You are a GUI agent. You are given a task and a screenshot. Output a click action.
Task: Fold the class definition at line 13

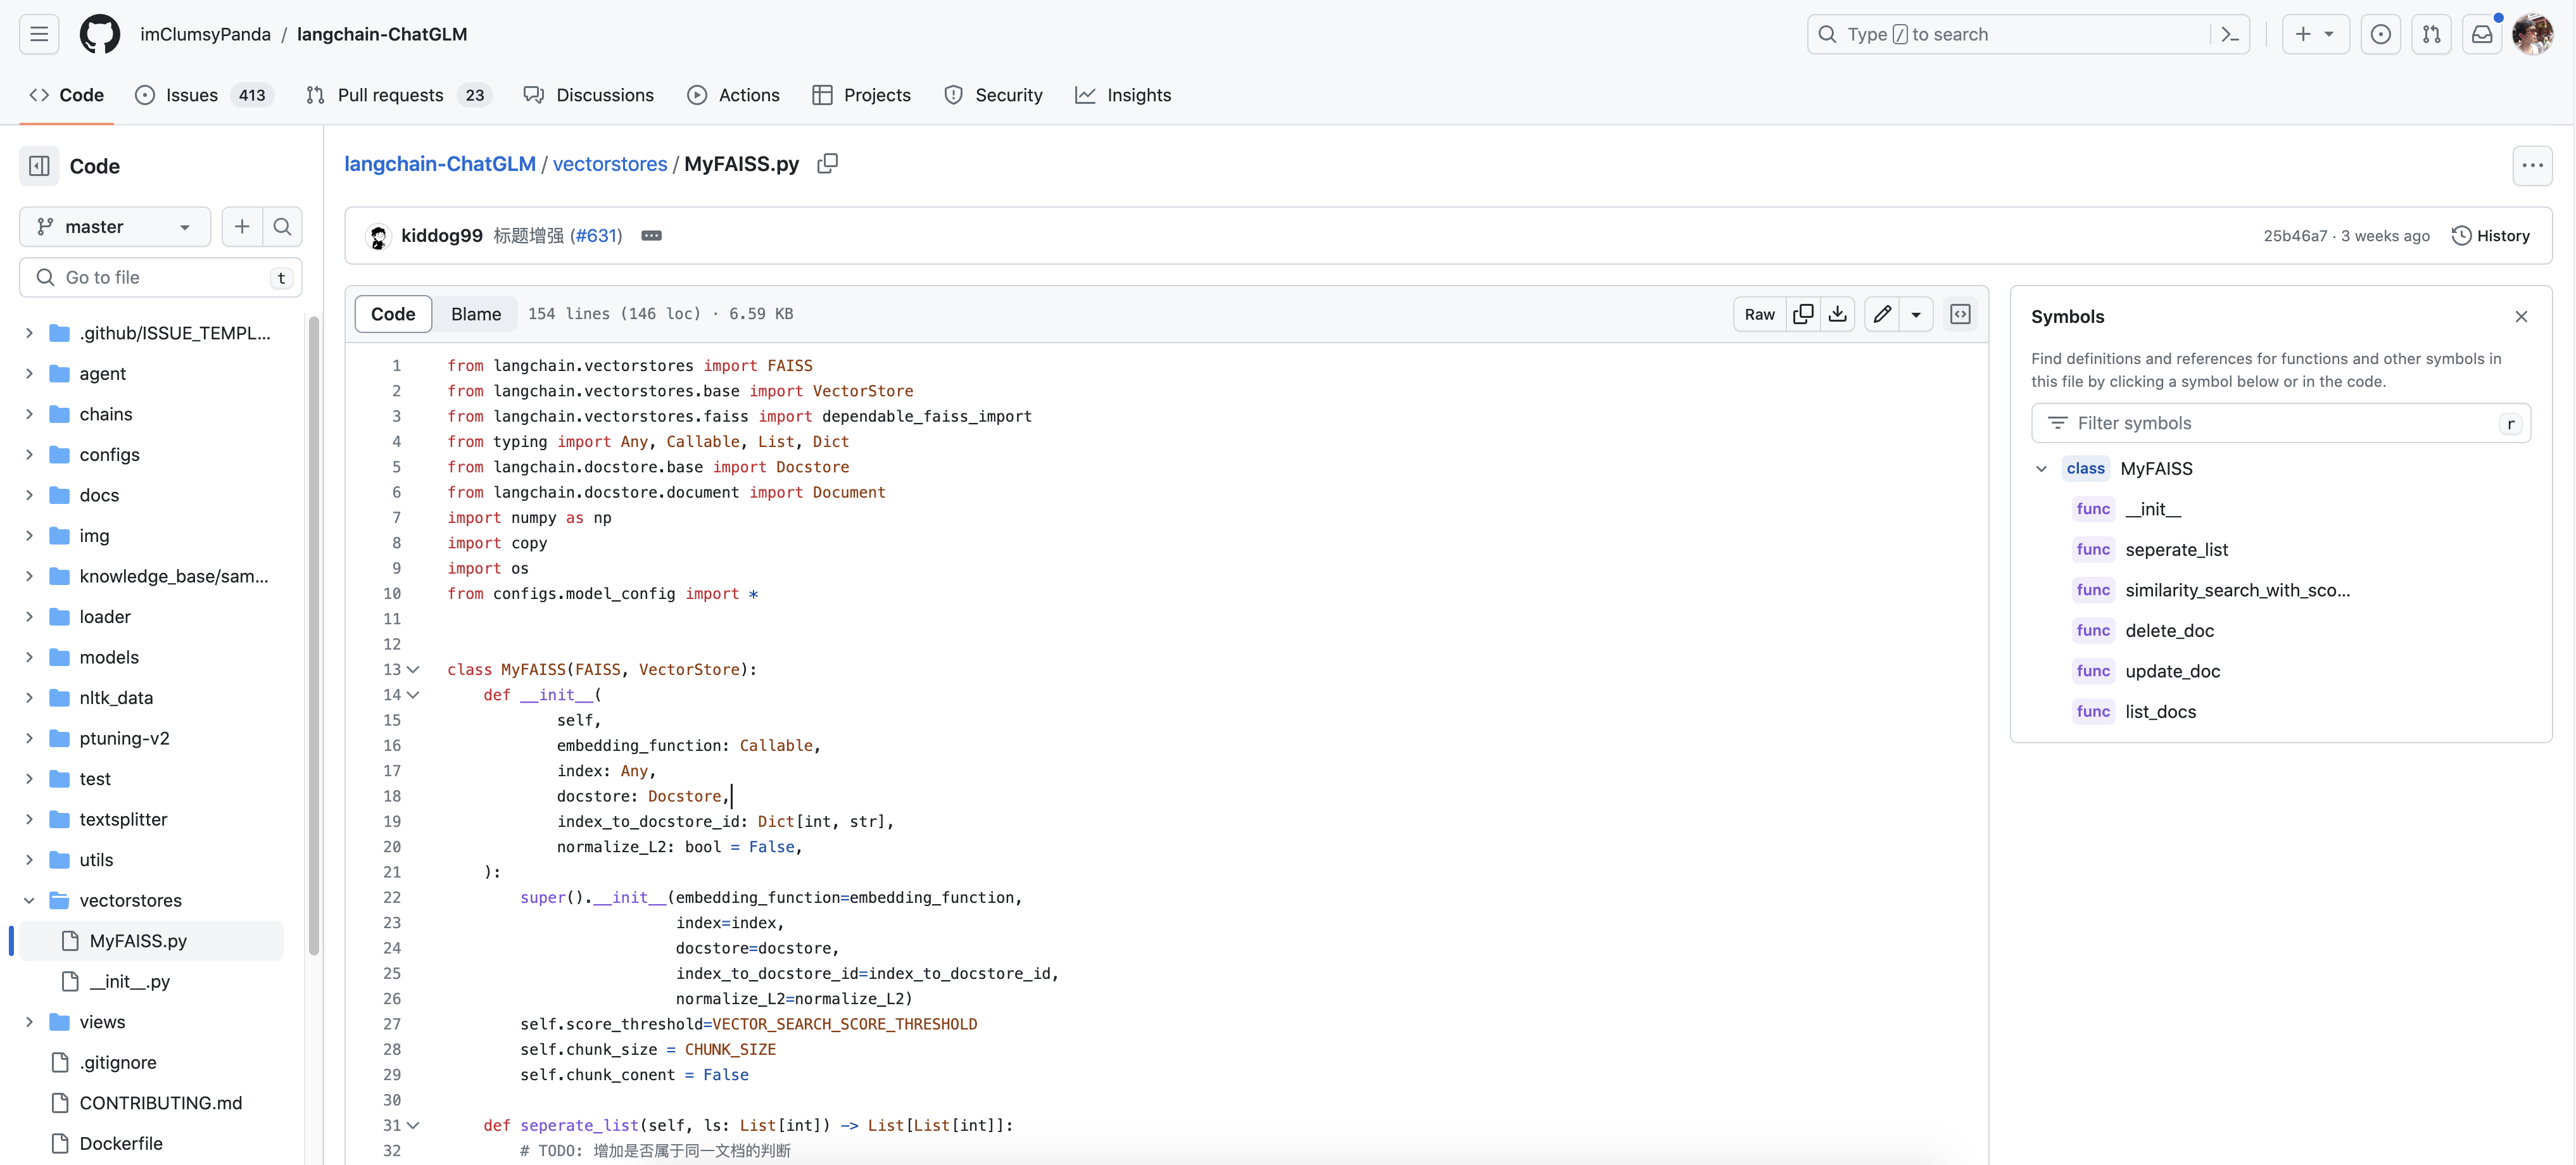pos(413,670)
